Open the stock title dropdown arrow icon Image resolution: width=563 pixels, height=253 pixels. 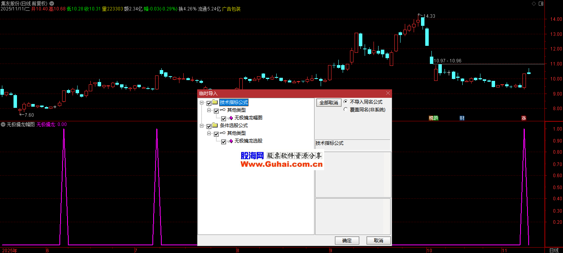coord(52,3)
